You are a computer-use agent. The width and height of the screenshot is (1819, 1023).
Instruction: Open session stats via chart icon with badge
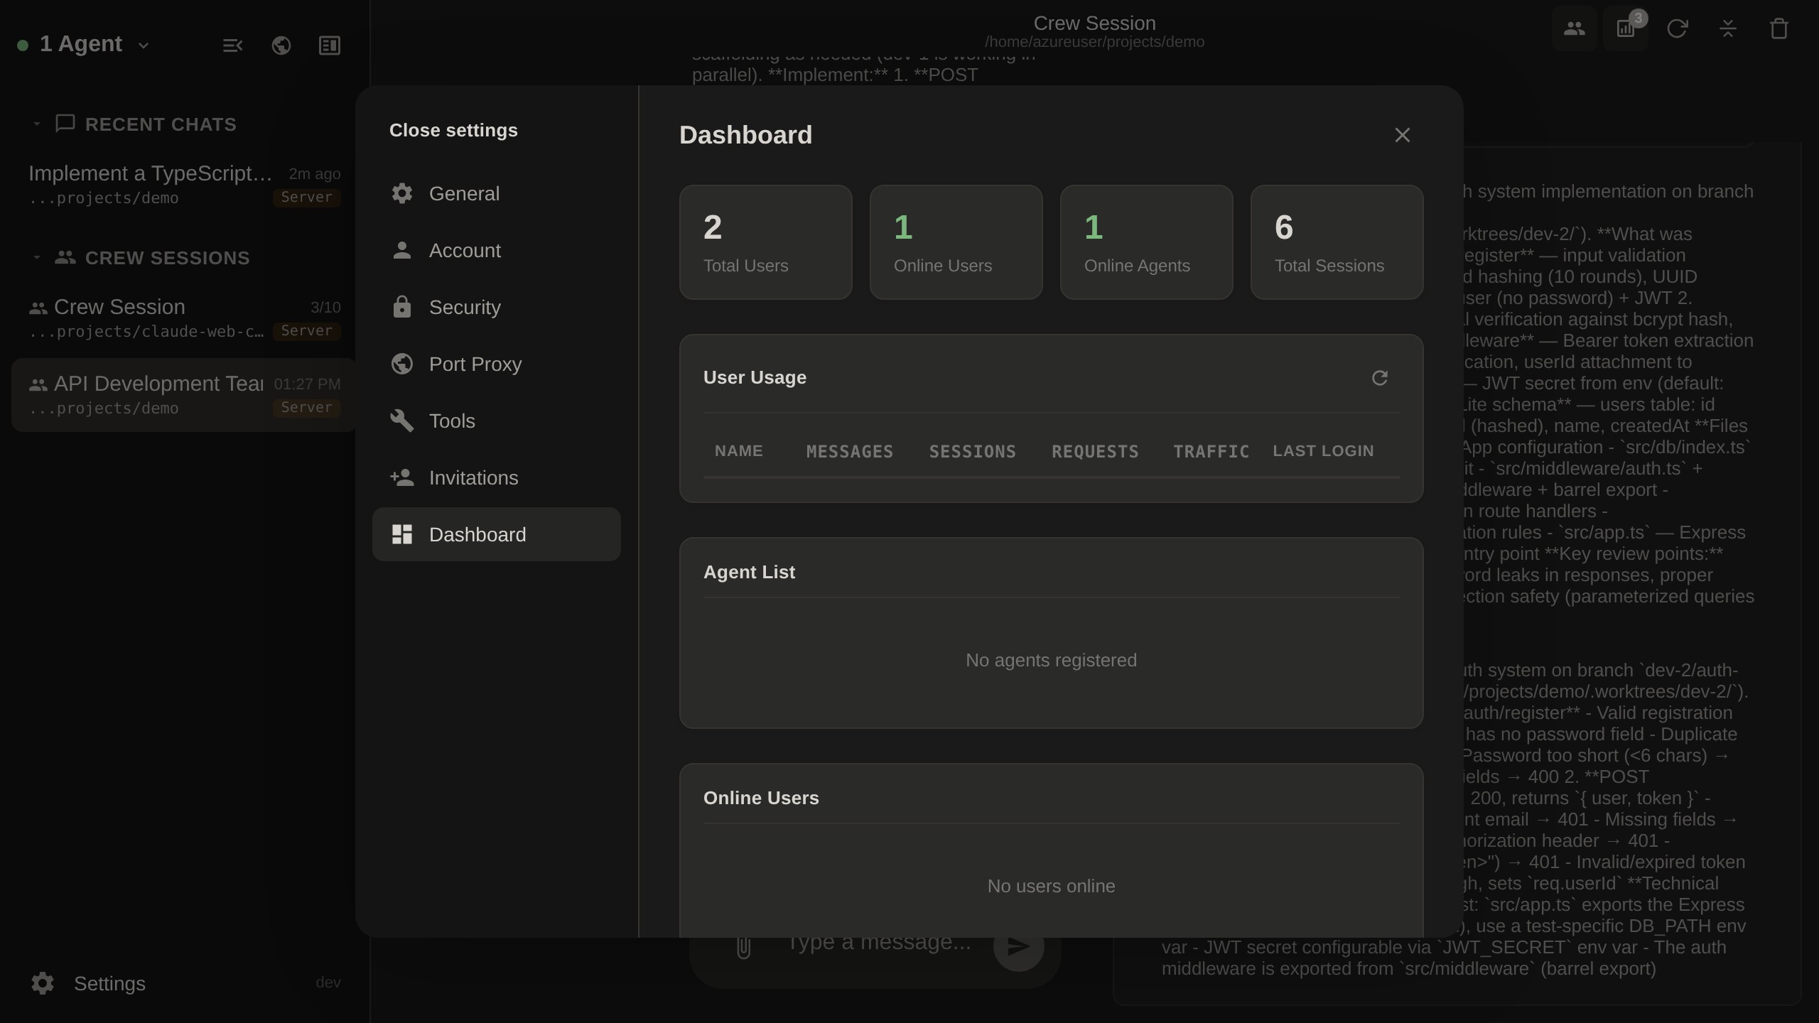coord(1626,28)
